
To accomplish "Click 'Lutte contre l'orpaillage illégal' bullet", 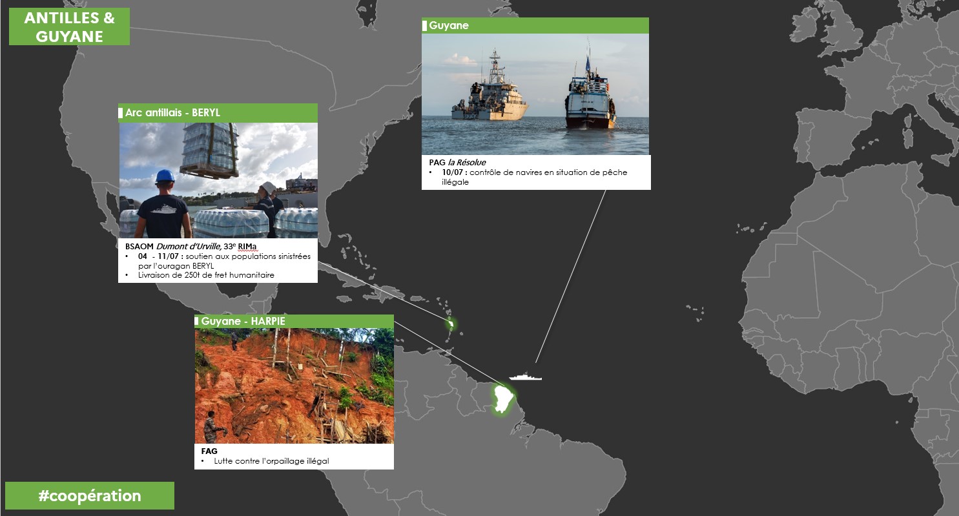I will coord(271,462).
